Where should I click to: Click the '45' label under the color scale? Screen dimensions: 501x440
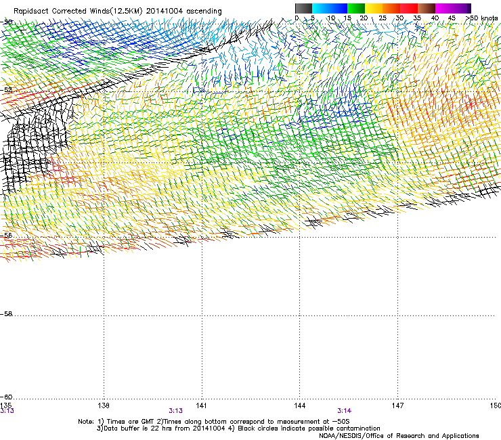[x=452, y=18]
